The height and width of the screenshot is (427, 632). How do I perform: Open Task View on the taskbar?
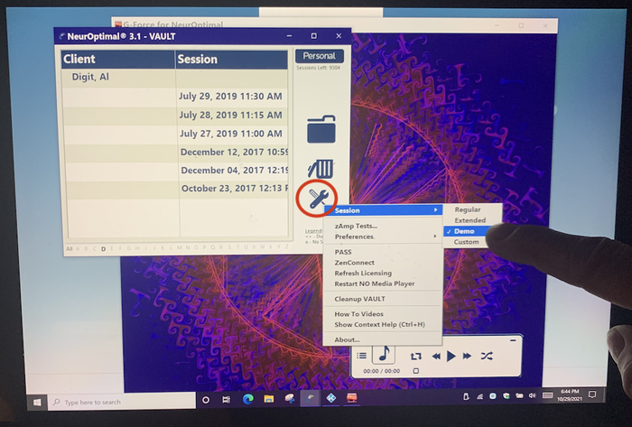pos(226,400)
